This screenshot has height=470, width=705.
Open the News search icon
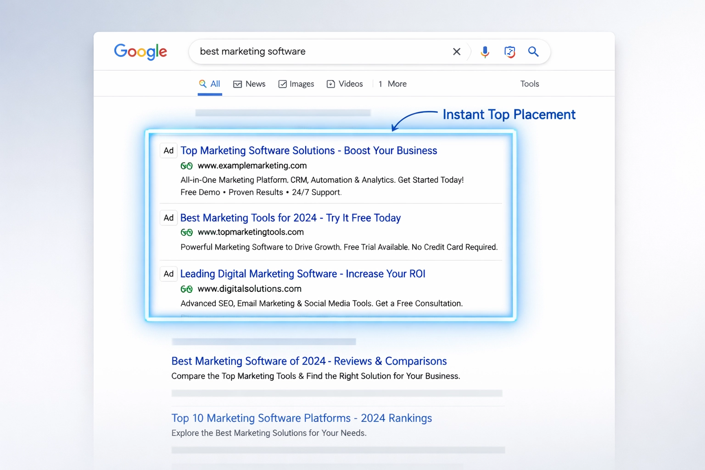(x=238, y=84)
